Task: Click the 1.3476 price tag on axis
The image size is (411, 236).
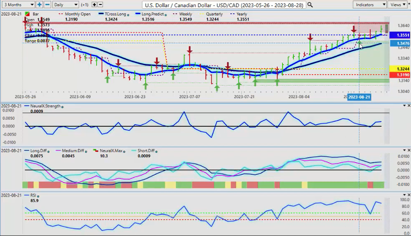Action: point(400,44)
